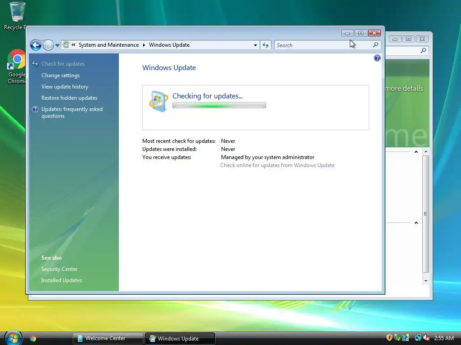Click the Windows Update shield icon
This screenshot has height=345, width=461.
click(158, 101)
